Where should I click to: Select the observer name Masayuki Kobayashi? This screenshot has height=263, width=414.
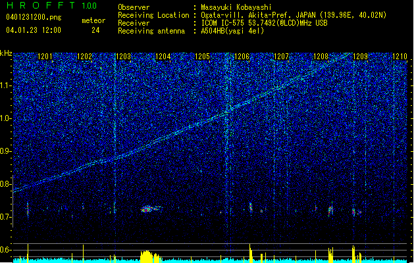click(236, 7)
